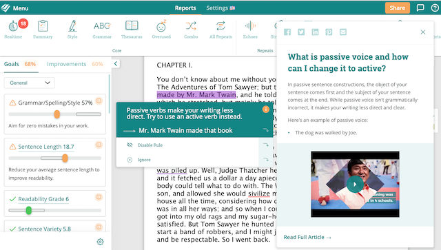The width and height of the screenshot is (441, 250).
Task: Share article on Twitter
Action: pyautogui.click(x=301, y=32)
